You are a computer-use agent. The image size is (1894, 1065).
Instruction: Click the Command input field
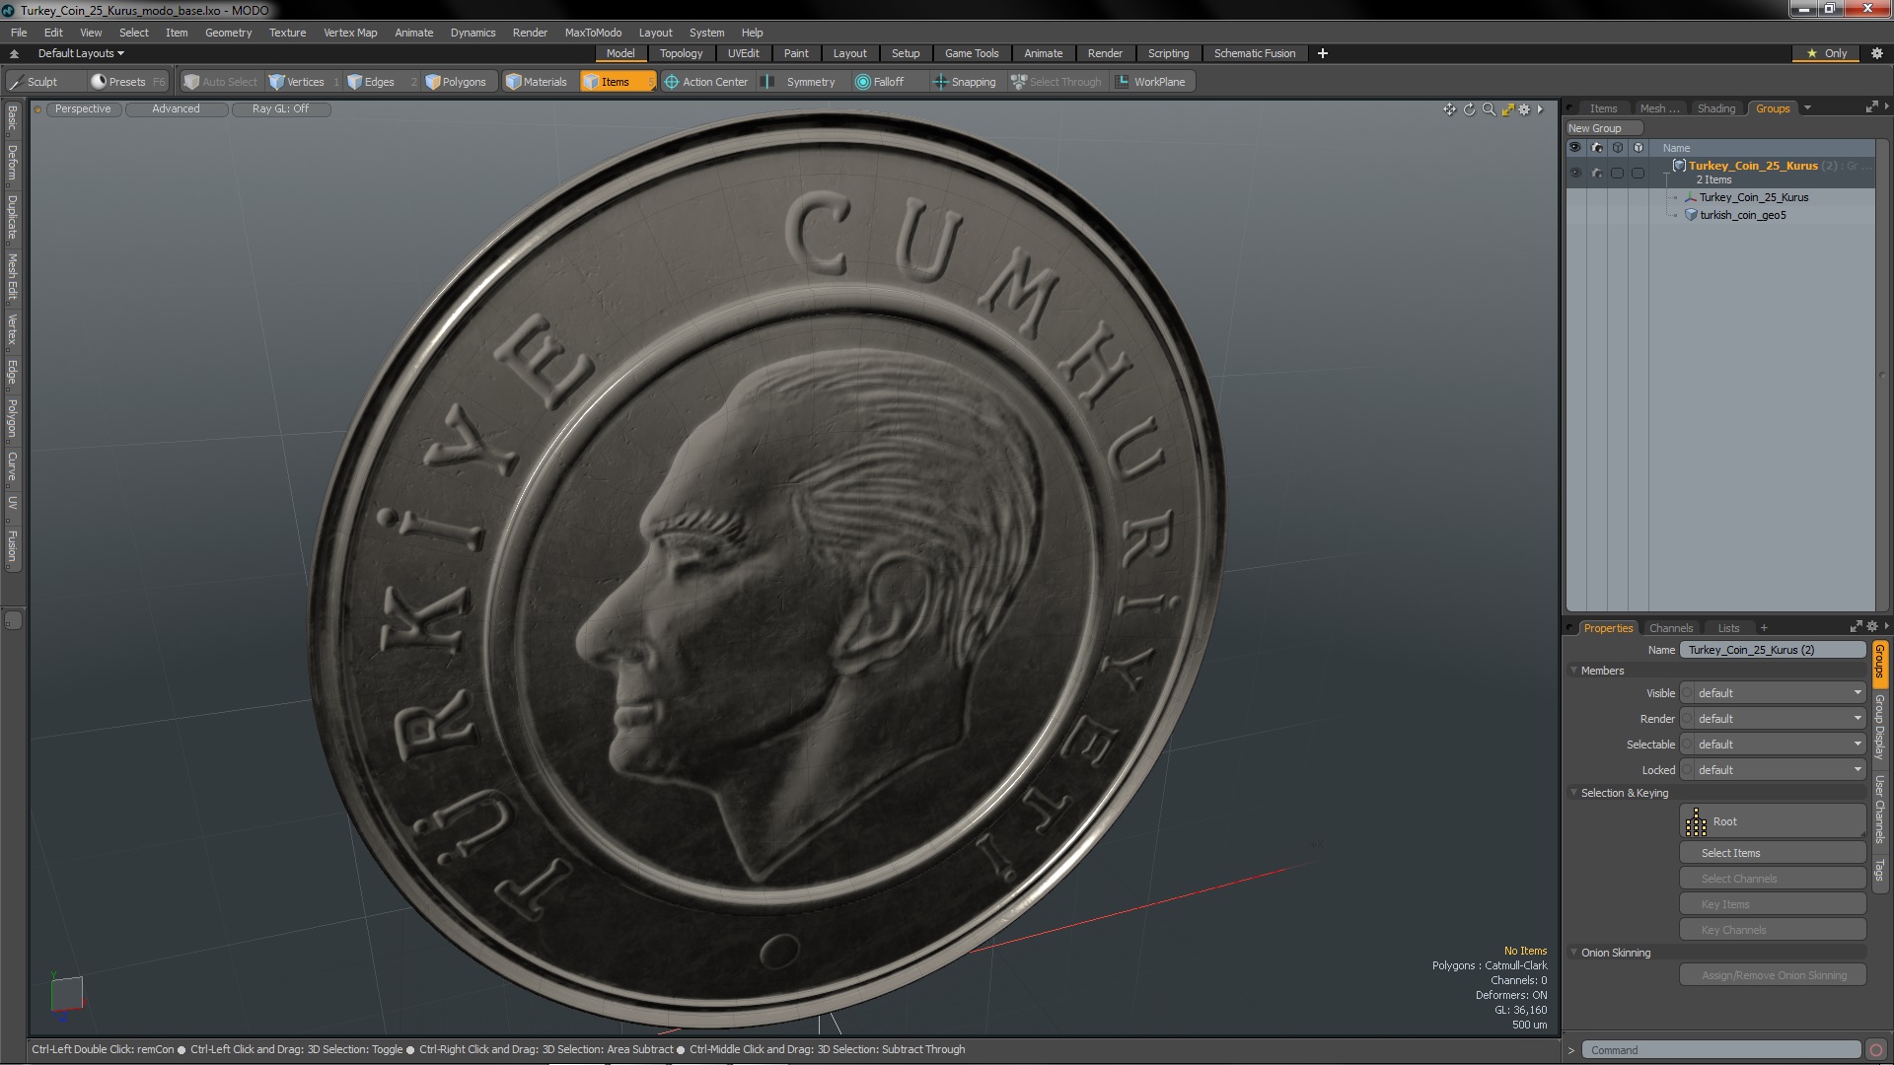(1721, 1050)
